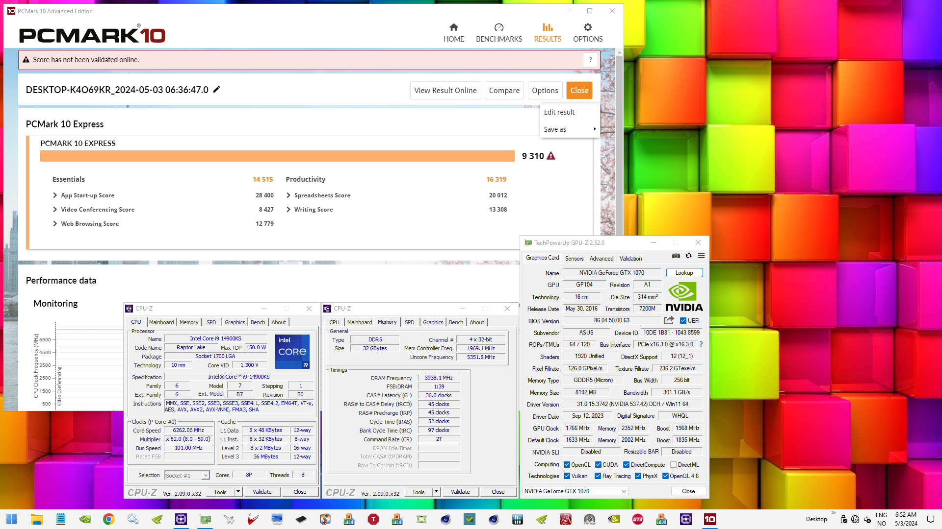
Task: Toggle the OpenGL 4.6 checkbox
Action: click(665, 476)
